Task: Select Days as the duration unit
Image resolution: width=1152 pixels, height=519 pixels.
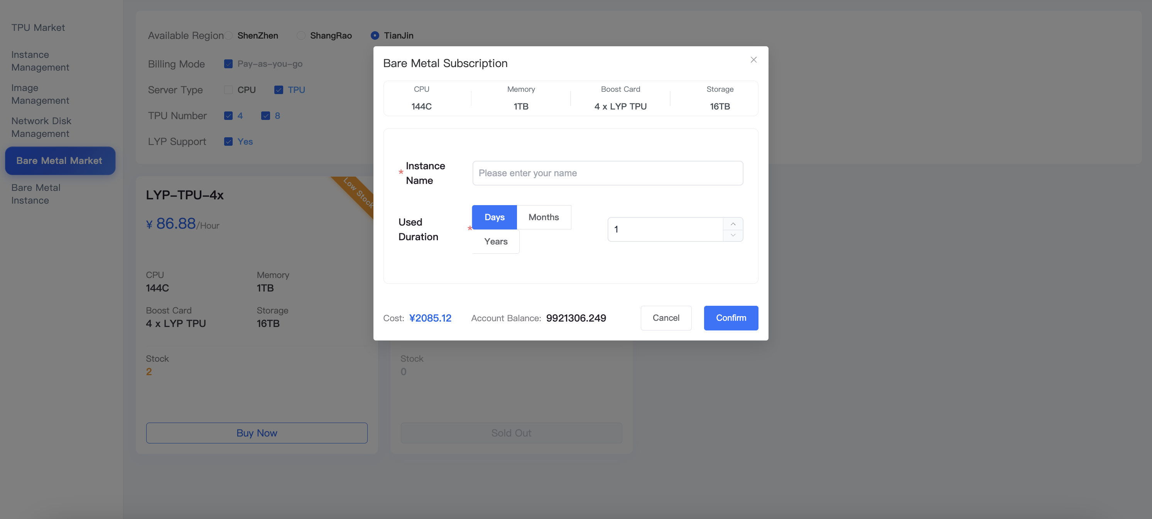Action: coord(494,217)
